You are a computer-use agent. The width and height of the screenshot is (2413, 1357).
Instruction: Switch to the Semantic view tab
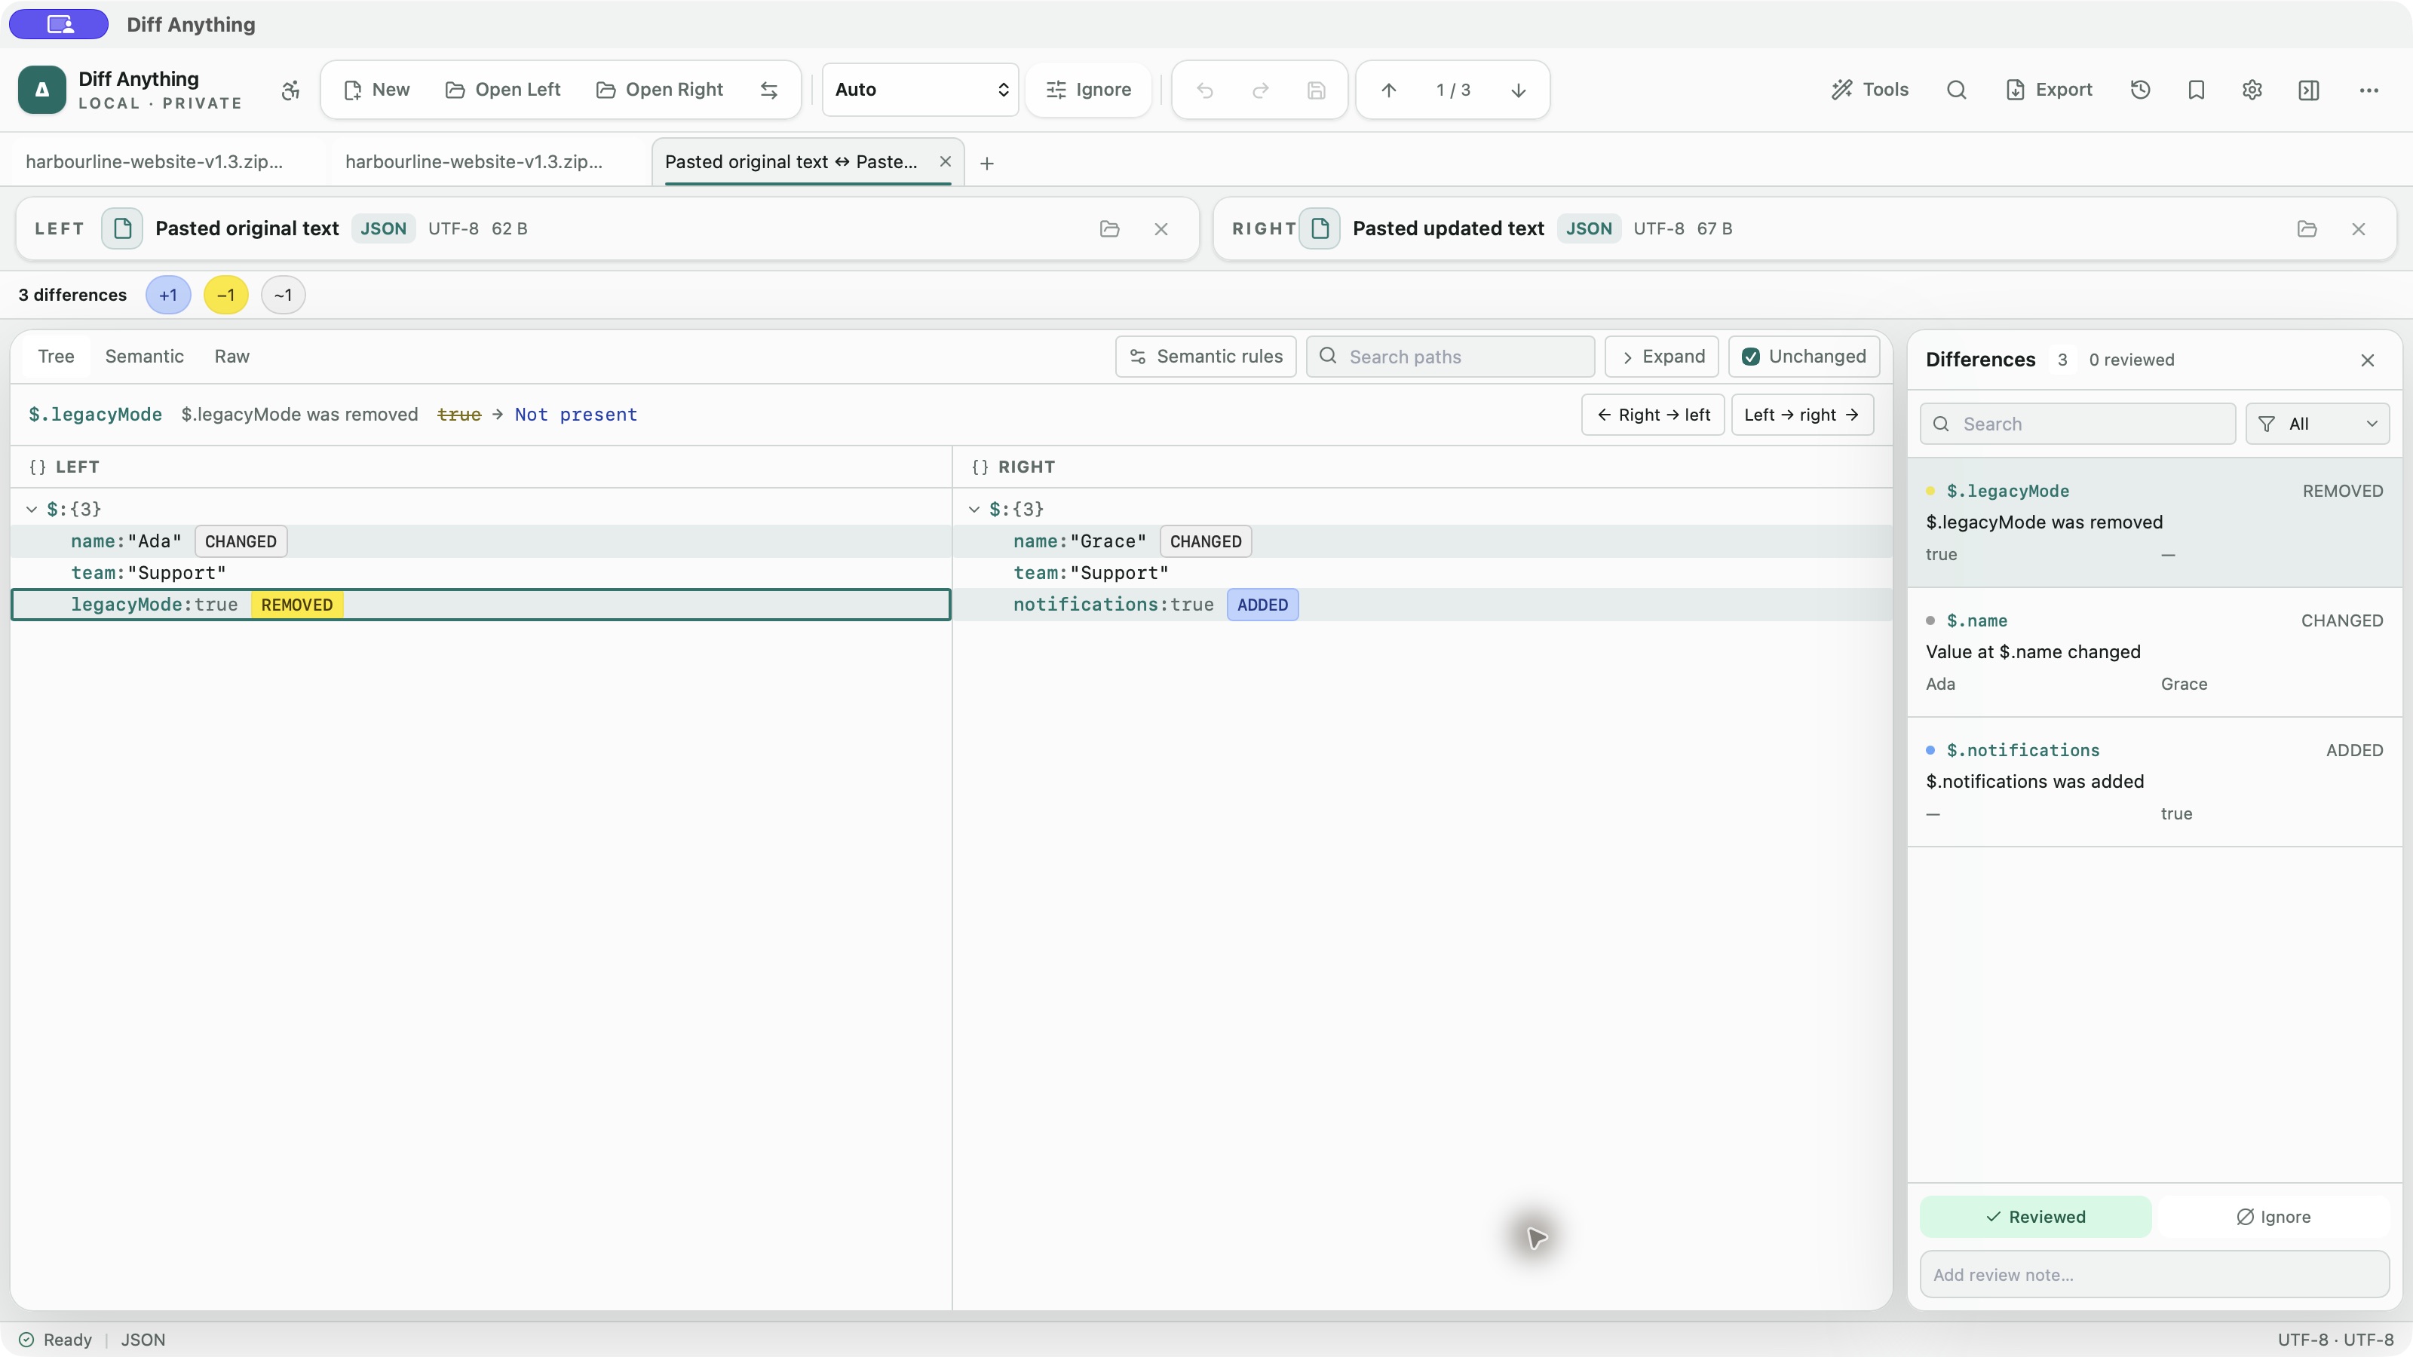point(144,357)
